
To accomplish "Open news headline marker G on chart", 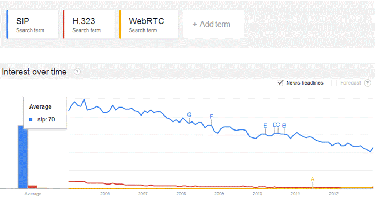I will [189, 114].
